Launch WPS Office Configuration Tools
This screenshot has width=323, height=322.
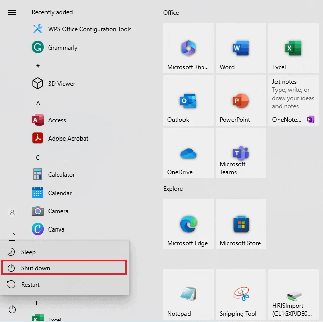click(82, 29)
